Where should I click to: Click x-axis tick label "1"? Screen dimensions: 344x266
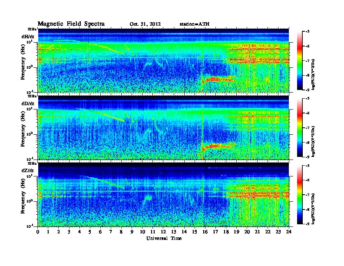coord(48,232)
